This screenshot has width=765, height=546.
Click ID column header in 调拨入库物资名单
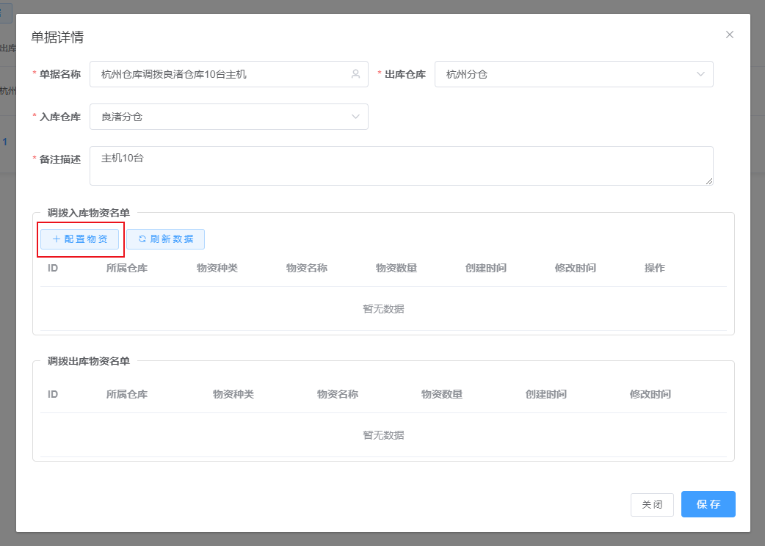53,268
